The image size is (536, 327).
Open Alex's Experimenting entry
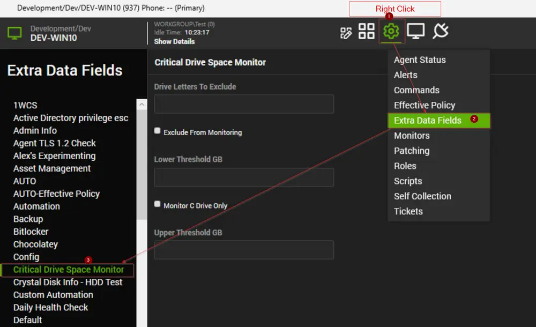pyautogui.click(x=54, y=156)
